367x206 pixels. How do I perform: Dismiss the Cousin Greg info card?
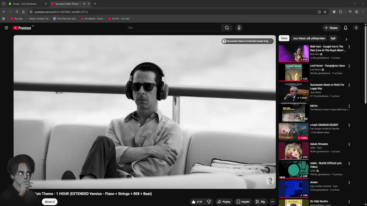[x=271, y=41]
